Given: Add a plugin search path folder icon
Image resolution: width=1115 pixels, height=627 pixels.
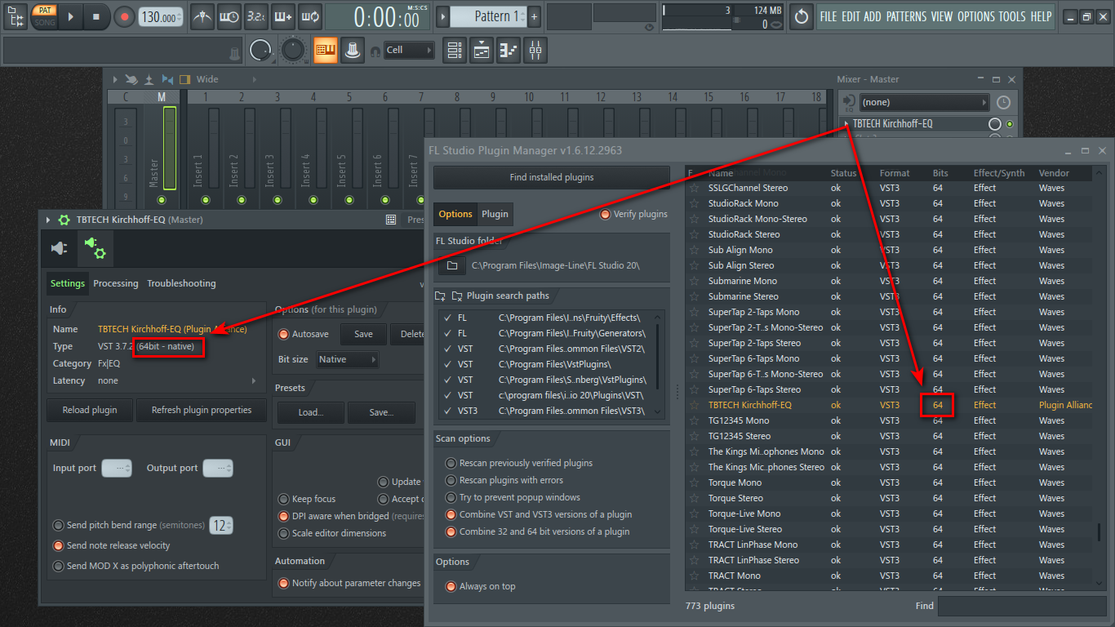Looking at the screenshot, I should (441, 296).
